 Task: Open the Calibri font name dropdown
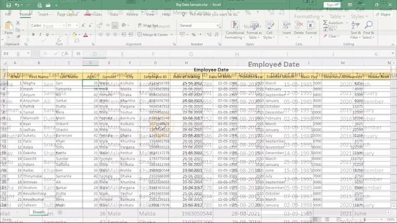click(x=64, y=25)
